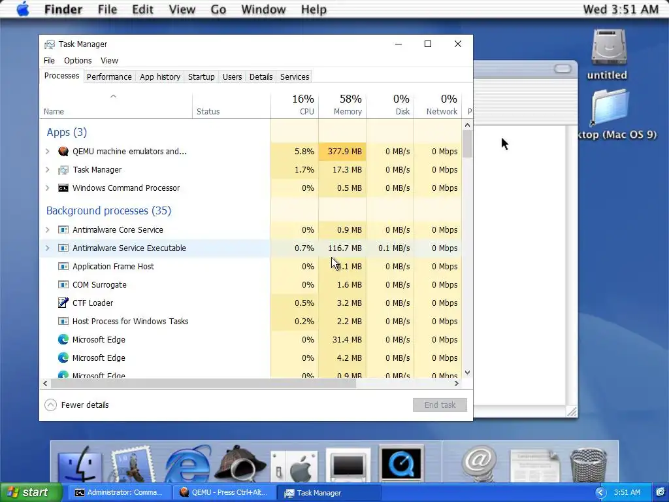Viewport: 669px width, 502px height.
Task: Show hidden tray icons chevron
Action: (601, 493)
